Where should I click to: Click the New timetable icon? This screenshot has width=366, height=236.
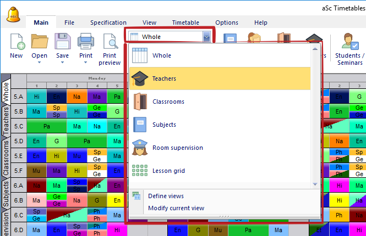17,42
